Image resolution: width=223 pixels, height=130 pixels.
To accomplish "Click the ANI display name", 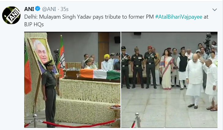I will click(29, 9).
